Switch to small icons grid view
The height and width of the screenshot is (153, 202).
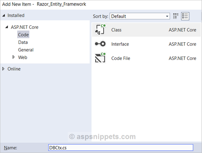(176, 16)
